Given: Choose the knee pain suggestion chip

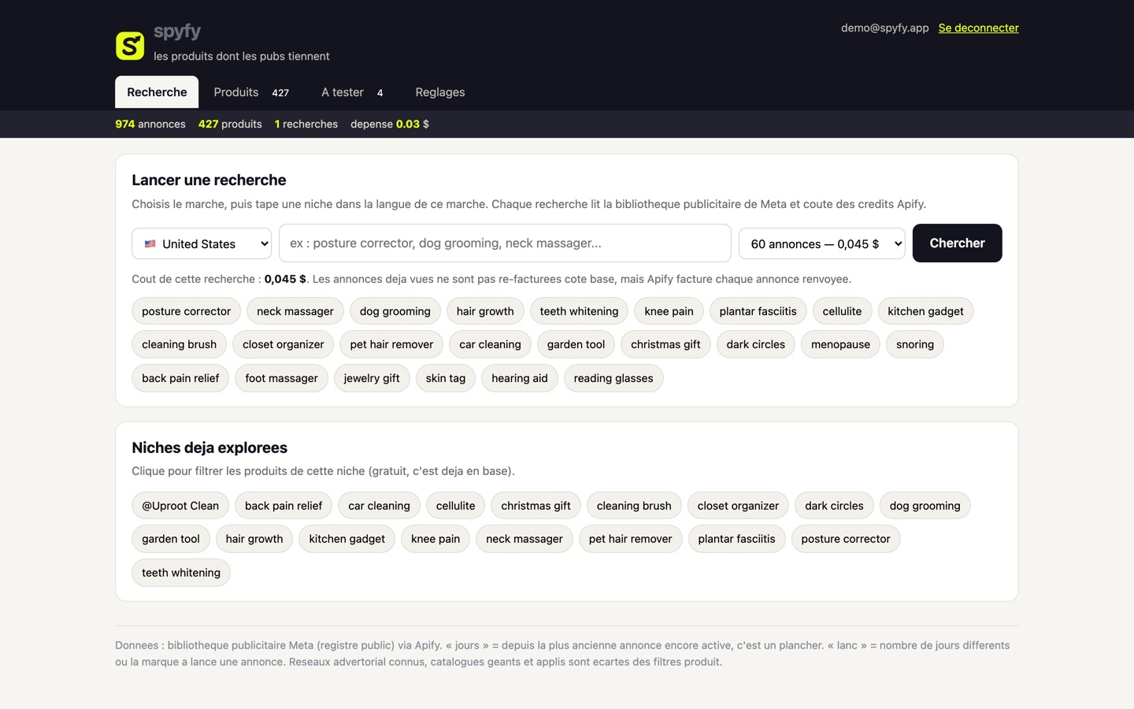Looking at the screenshot, I should [x=669, y=311].
